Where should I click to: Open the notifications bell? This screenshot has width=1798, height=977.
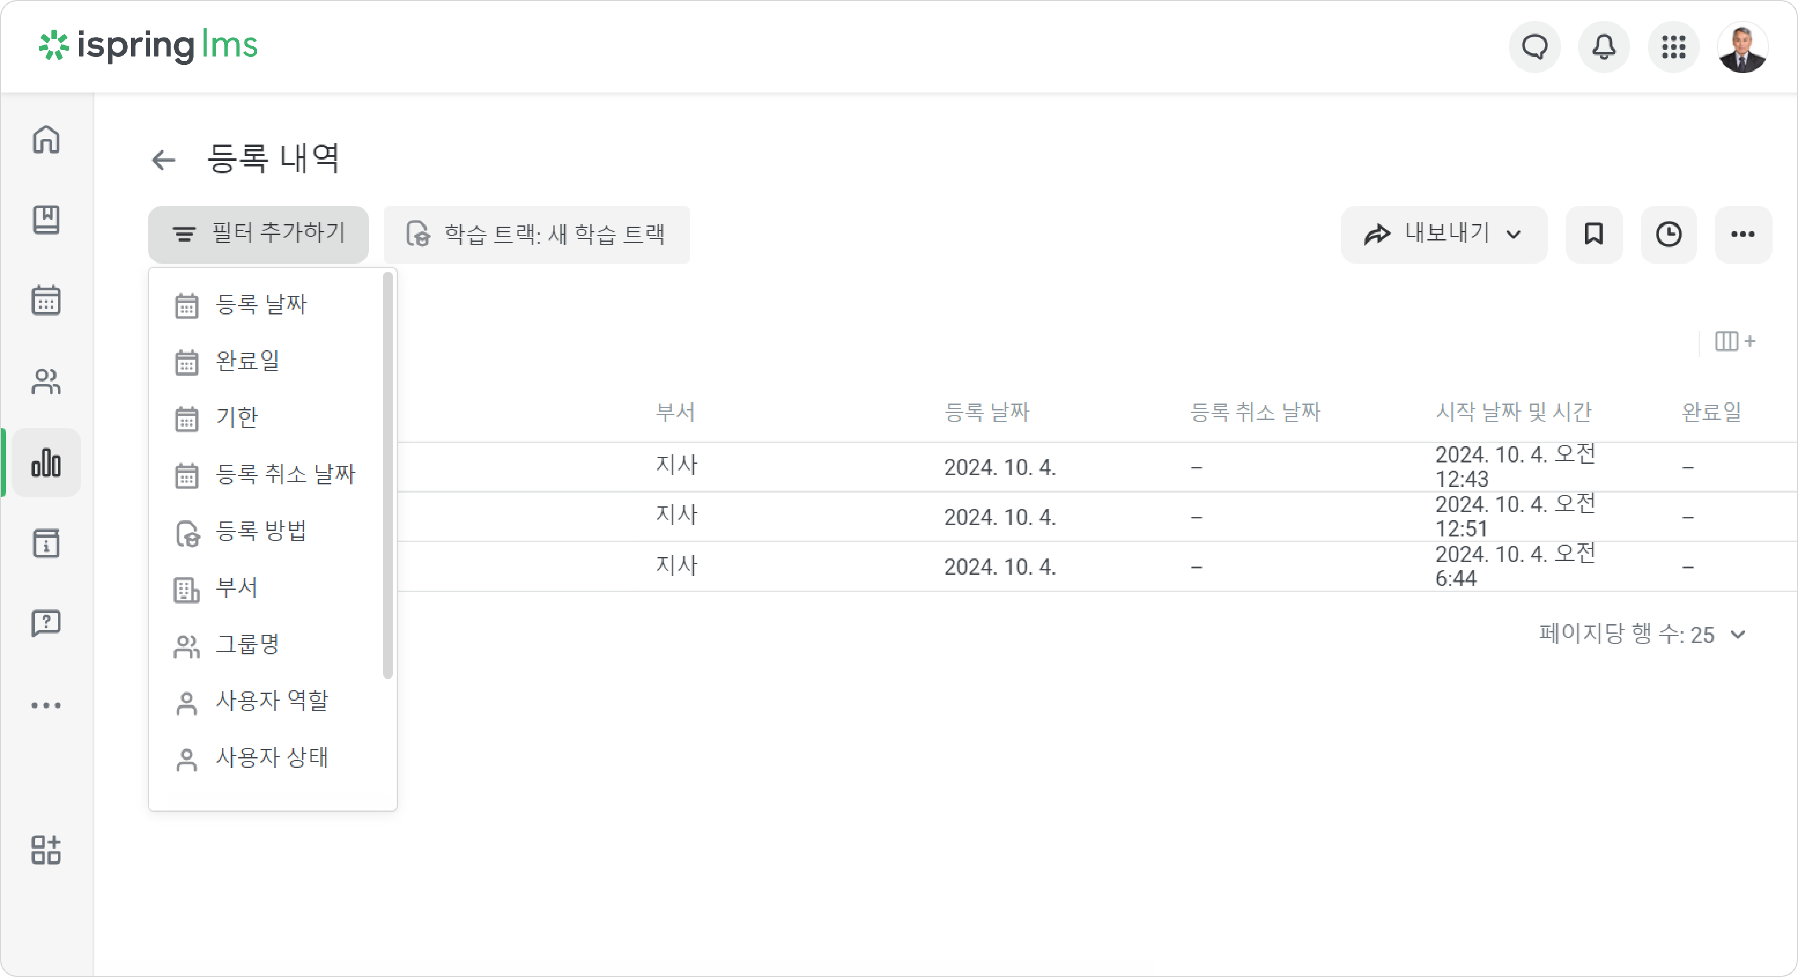pyautogui.click(x=1604, y=47)
